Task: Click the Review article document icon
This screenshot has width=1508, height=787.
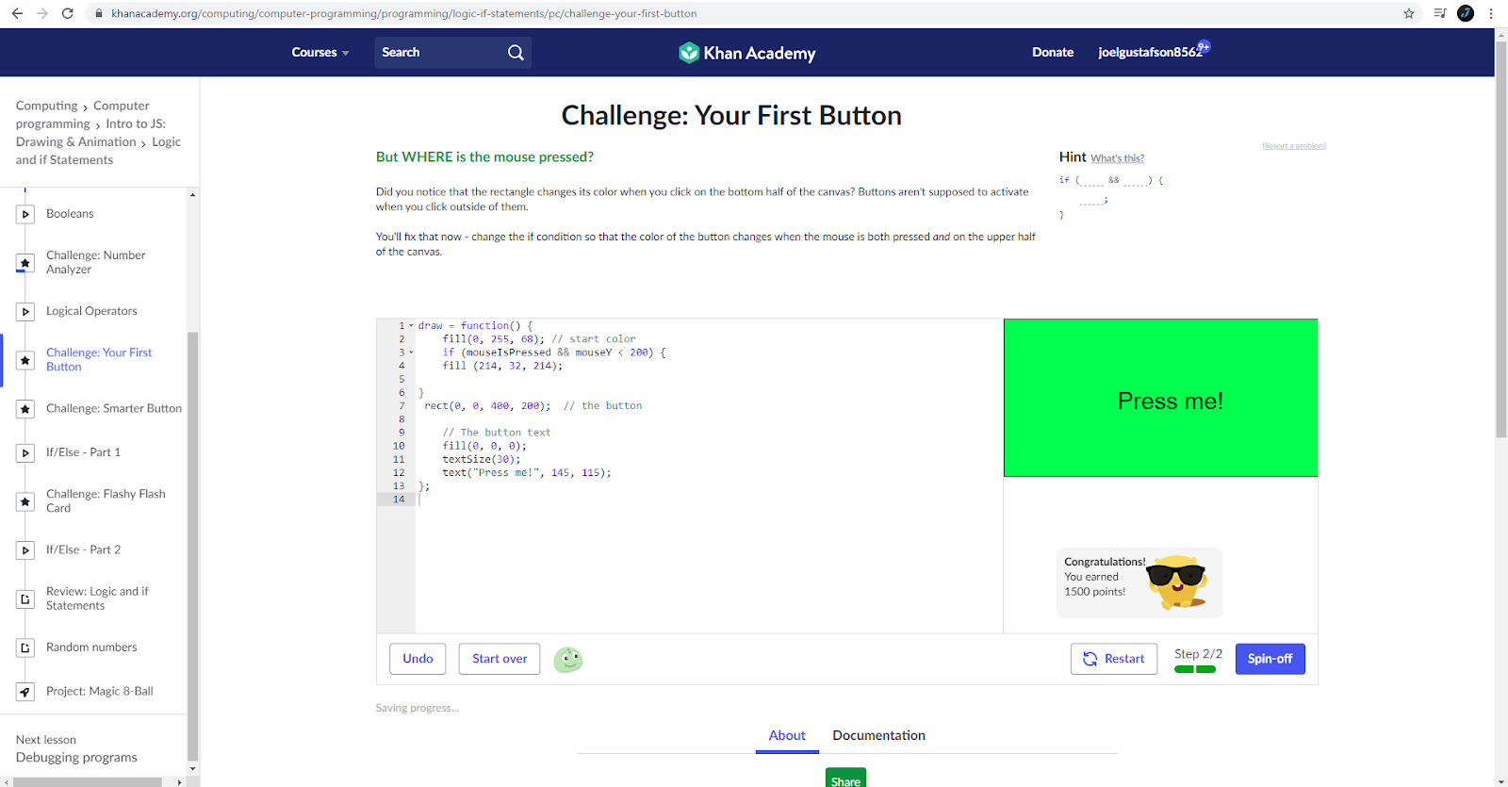Action: tap(25, 599)
